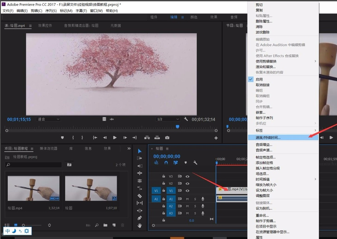The width and height of the screenshot is (337, 239).
Task: Select the Razor tool in the toolbar
Action: 140,196
